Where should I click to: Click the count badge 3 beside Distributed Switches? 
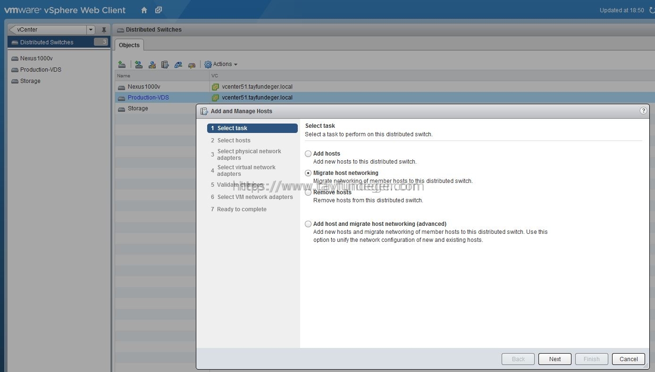[x=101, y=42]
